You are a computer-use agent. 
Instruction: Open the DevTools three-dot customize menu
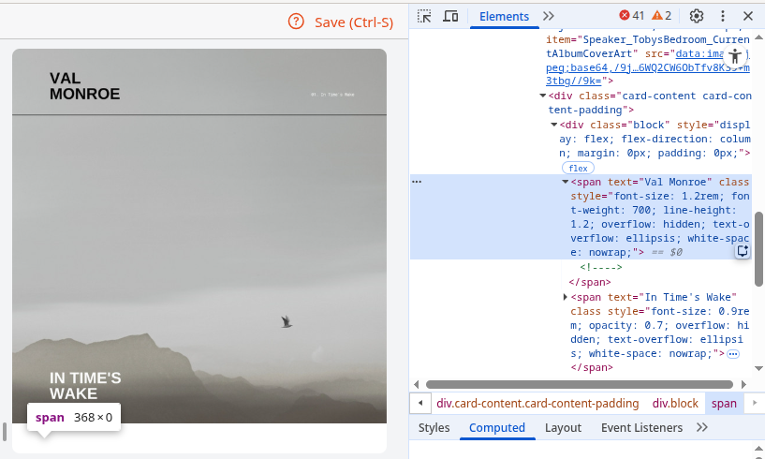(723, 16)
